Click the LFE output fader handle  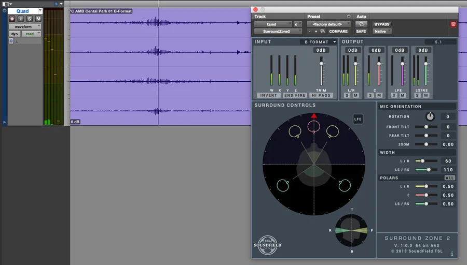[x=402, y=64]
